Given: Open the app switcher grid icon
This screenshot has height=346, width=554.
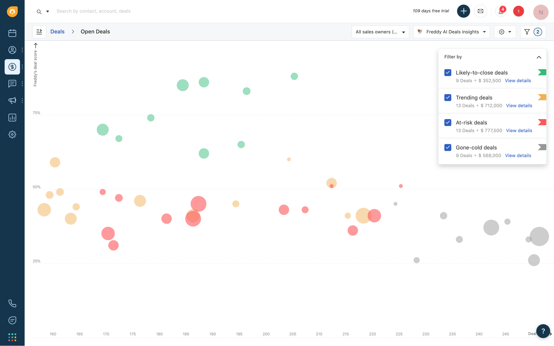Looking at the screenshot, I should 12,337.
